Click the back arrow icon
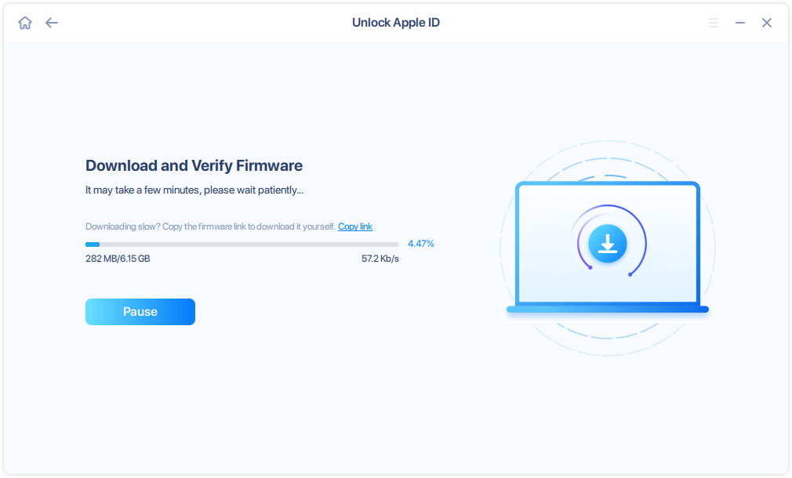792x478 pixels. coord(52,23)
